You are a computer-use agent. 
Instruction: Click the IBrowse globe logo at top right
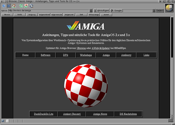point(169,8)
